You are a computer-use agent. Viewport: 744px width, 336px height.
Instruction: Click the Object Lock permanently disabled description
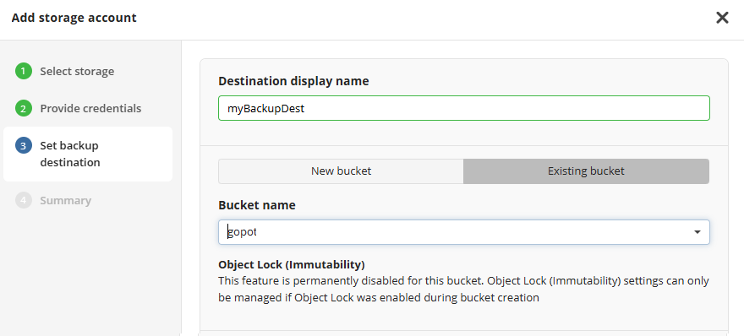click(x=463, y=290)
